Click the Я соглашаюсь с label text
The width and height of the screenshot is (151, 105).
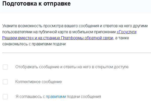click(30, 97)
